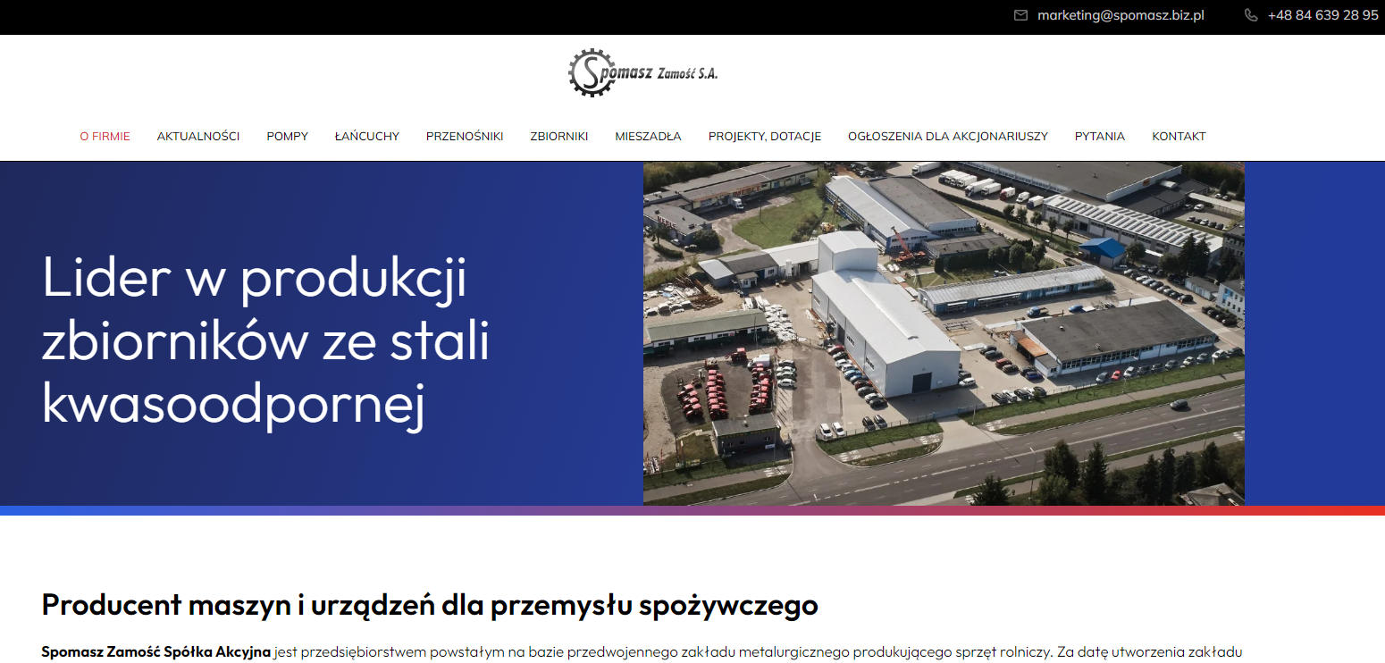Navigate to PRZENOŚNIKI
Viewport: 1385px width, 663px height.
point(465,137)
